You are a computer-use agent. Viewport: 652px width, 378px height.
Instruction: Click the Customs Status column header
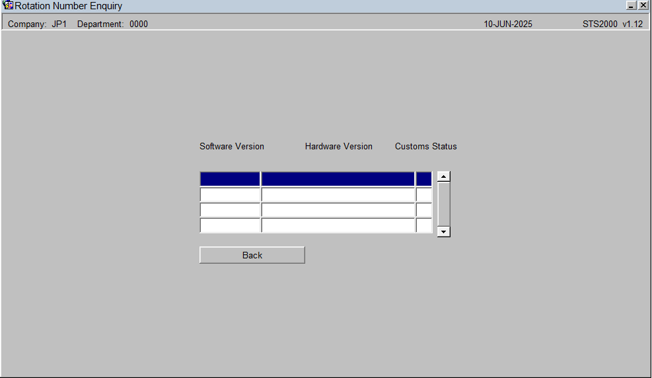(426, 147)
